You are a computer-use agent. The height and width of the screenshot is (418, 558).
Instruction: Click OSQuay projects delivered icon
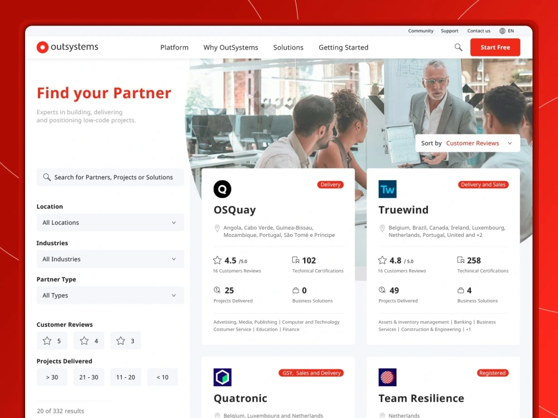[x=217, y=290]
